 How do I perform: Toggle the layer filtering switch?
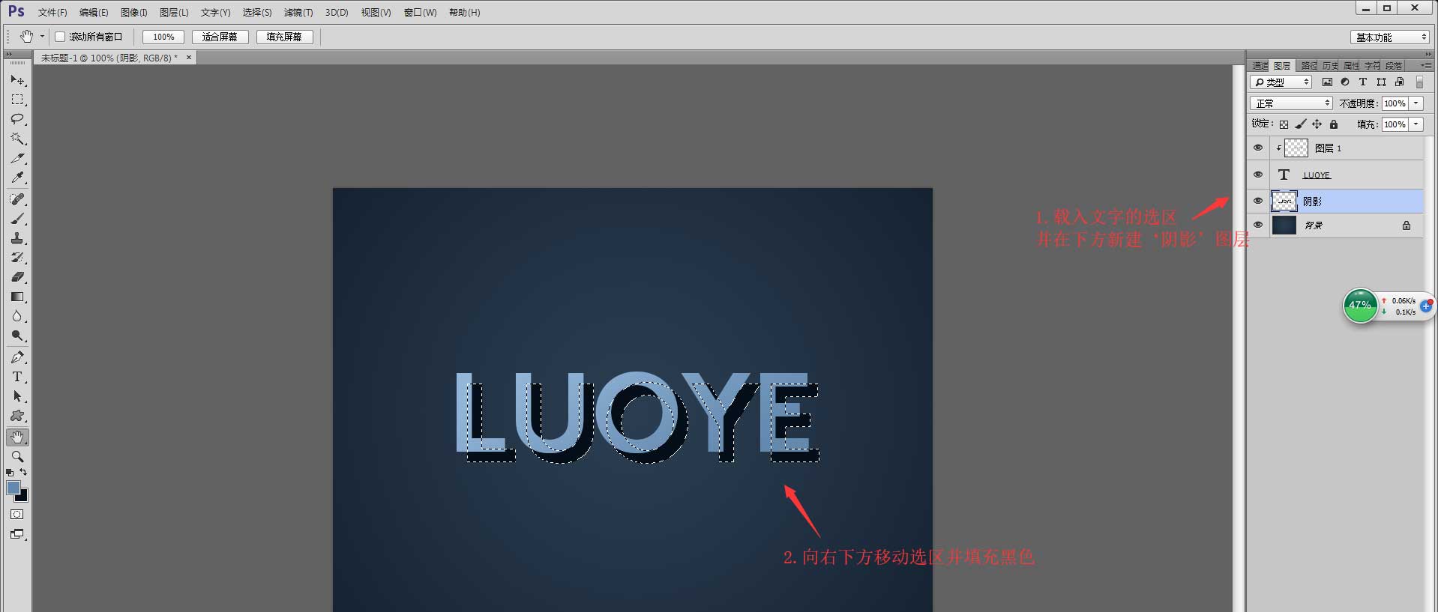[x=1419, y=82]
